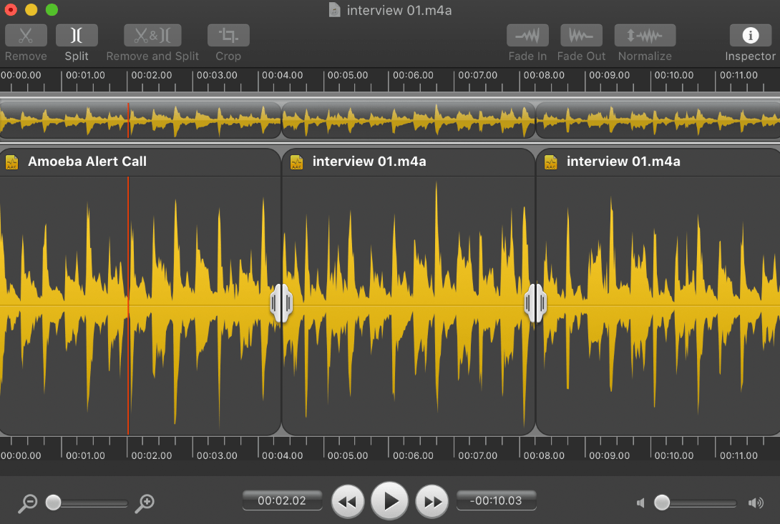The height and width of the screenshot is (524, 780).
Task: Click the Split scissors tool icon
Action: click(77, 35)
